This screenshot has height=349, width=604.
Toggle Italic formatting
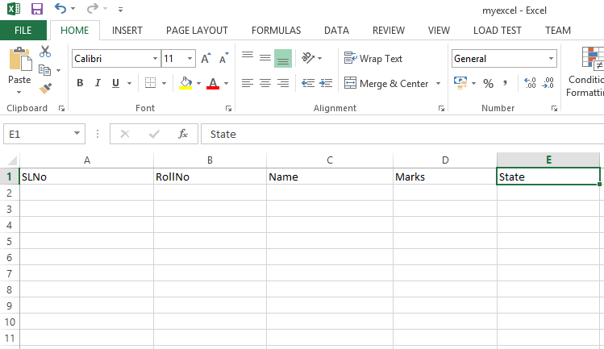click(x=98, y=83)
